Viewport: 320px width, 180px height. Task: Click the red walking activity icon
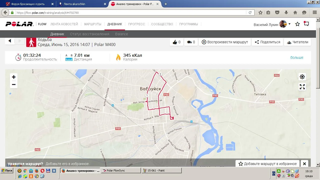tap(31, 42)
